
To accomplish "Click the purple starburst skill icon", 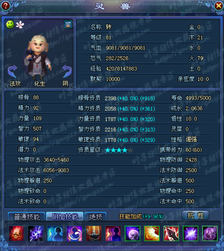I will coord(190,233).
